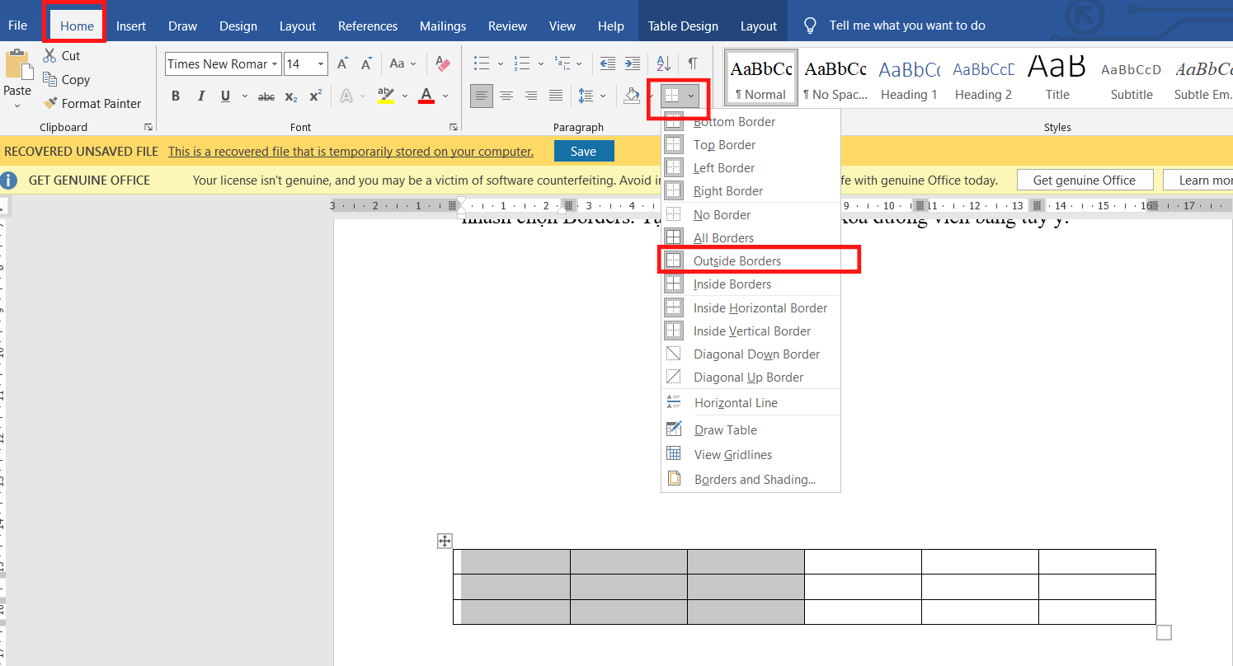
Task: Apply Subtitle style thumbnail
Action: pos(1132,77)
